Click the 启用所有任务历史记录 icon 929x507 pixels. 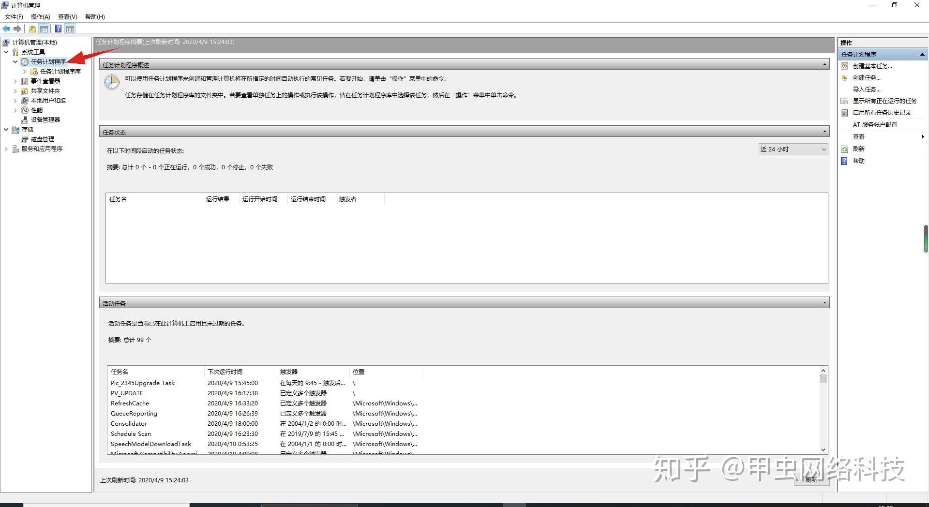pyautogui.click(x=845, y=113)
